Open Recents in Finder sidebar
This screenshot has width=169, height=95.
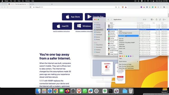click(97, 27)
